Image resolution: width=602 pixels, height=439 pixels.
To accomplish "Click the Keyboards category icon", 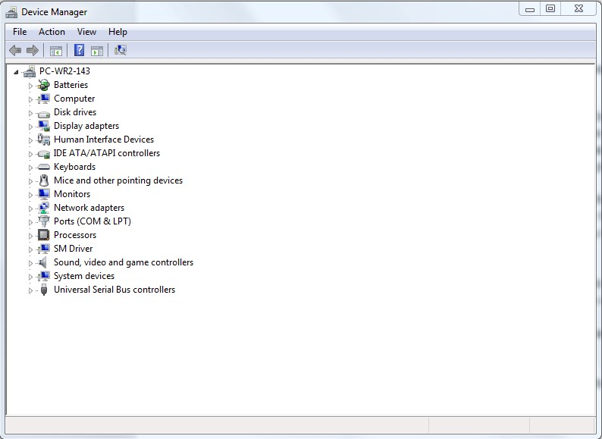I will [x=44, y=167].
